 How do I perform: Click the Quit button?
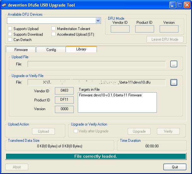pyautogui.click(x=175, y=167)
